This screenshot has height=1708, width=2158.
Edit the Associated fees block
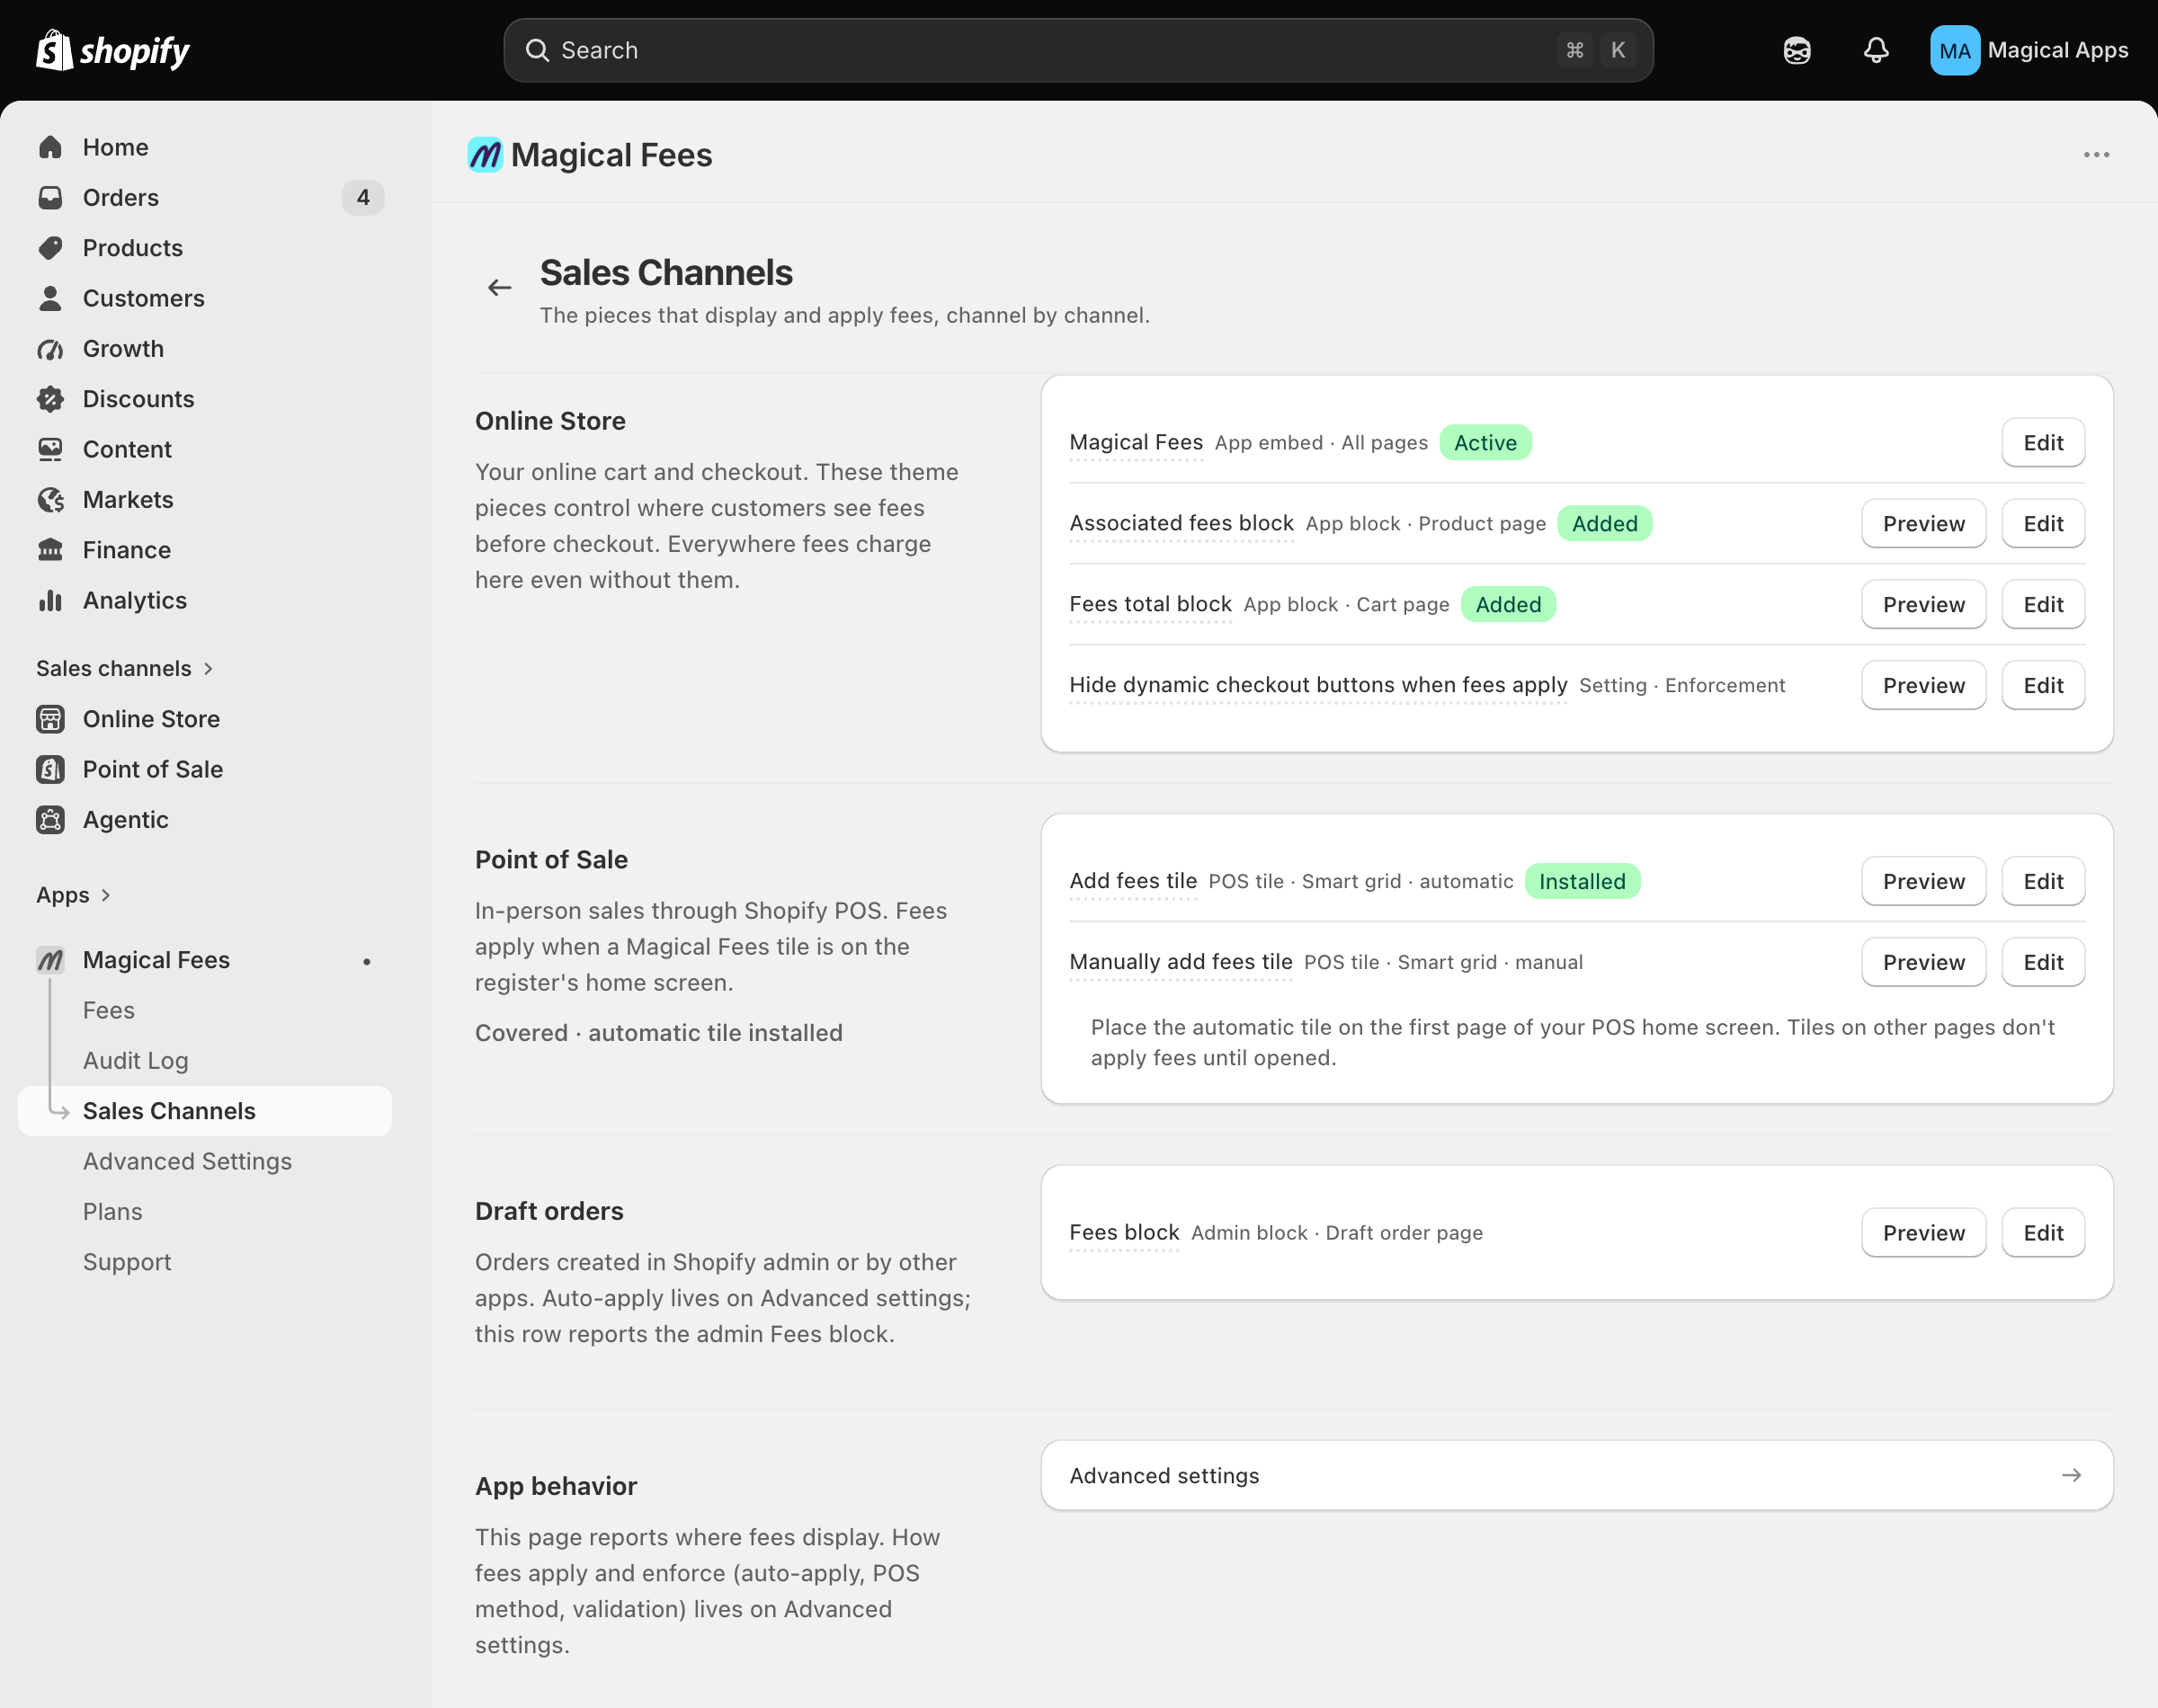point(2043,524)
